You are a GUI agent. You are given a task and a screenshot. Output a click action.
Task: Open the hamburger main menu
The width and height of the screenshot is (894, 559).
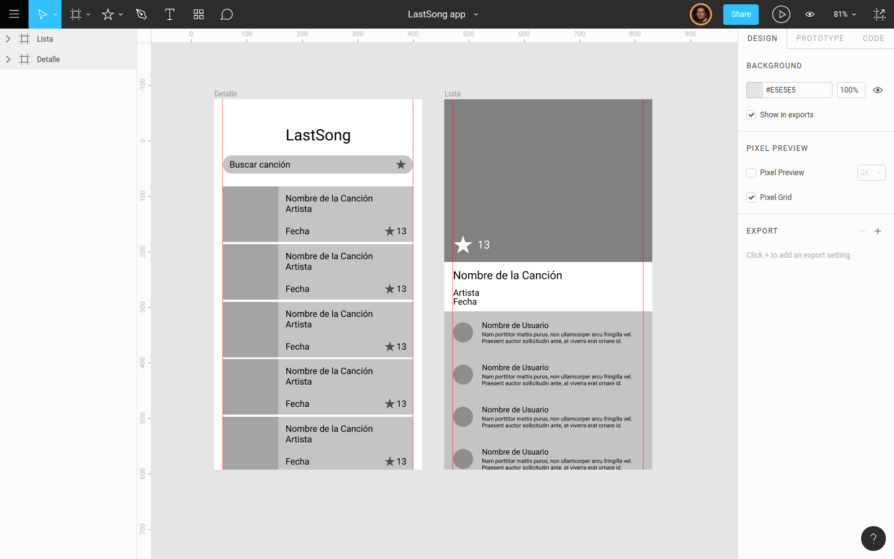click(14, 14)
